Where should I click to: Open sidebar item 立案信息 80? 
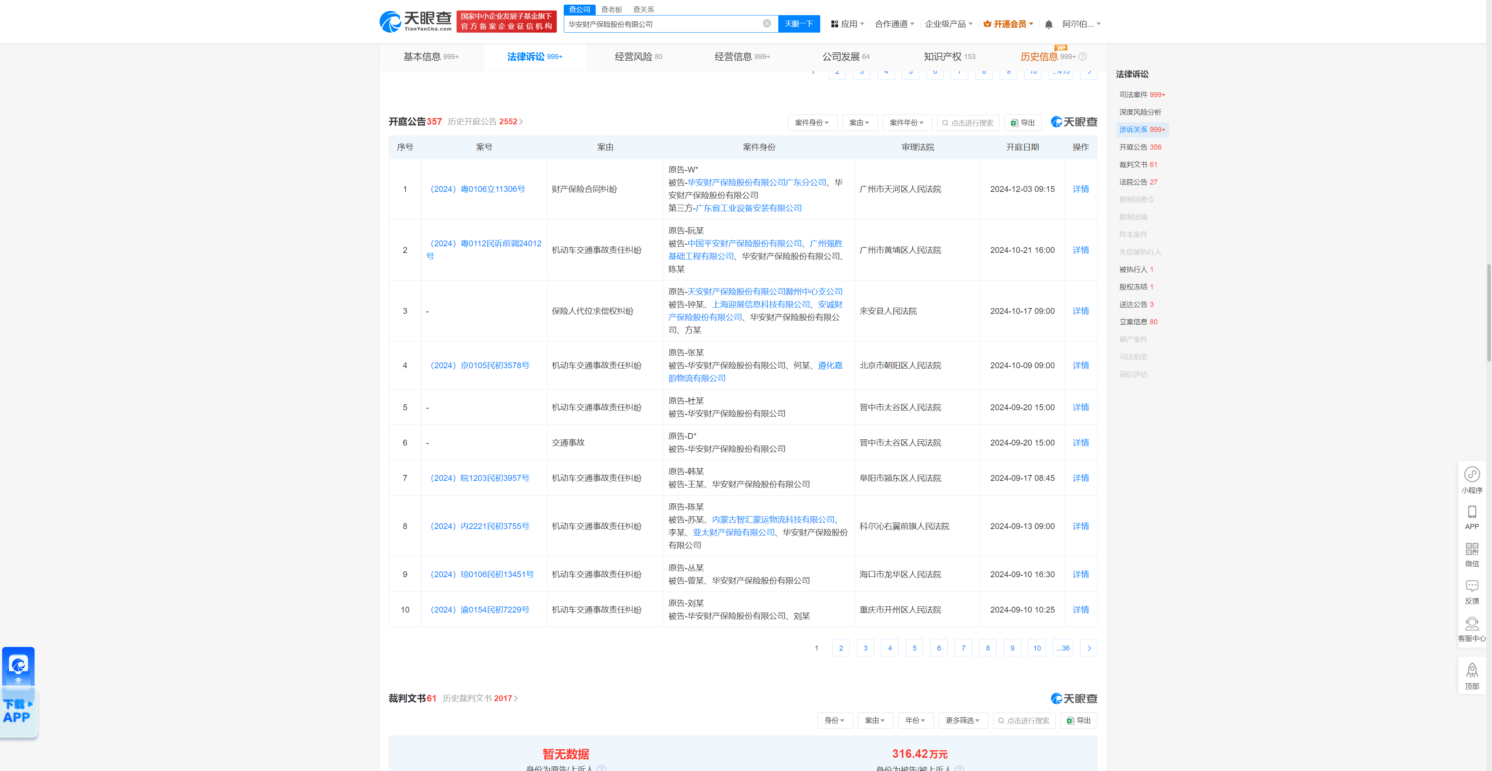pos(1138,322)
